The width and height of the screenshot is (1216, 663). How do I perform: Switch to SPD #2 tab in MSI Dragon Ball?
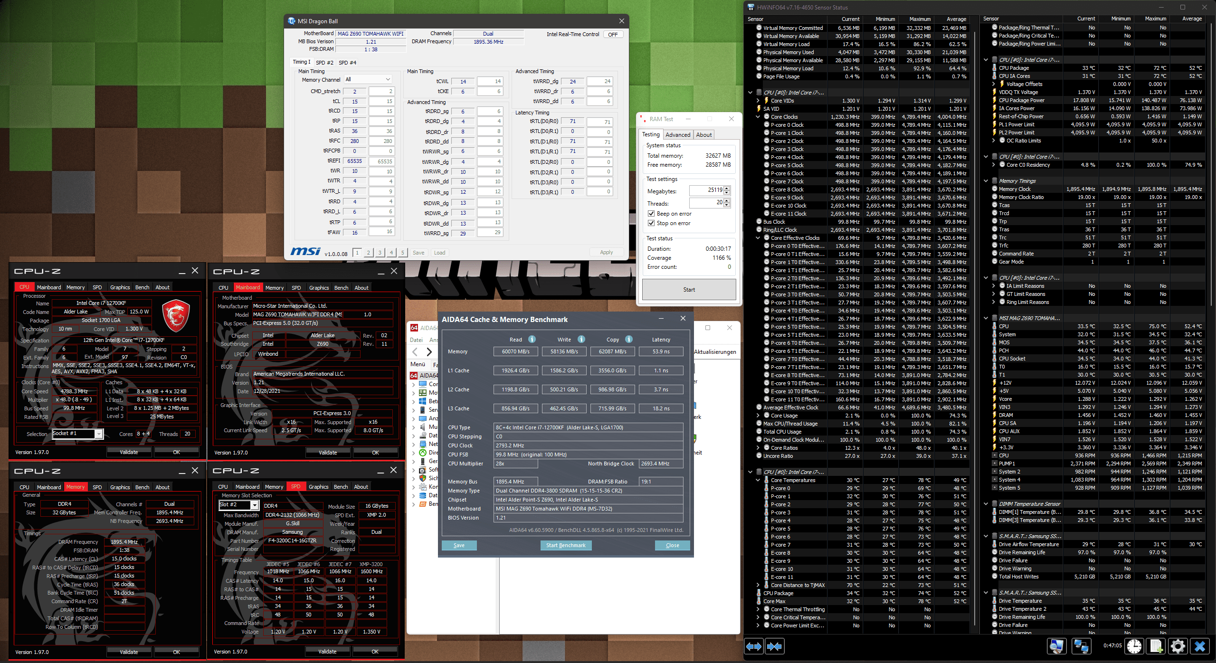click(324, 63)
